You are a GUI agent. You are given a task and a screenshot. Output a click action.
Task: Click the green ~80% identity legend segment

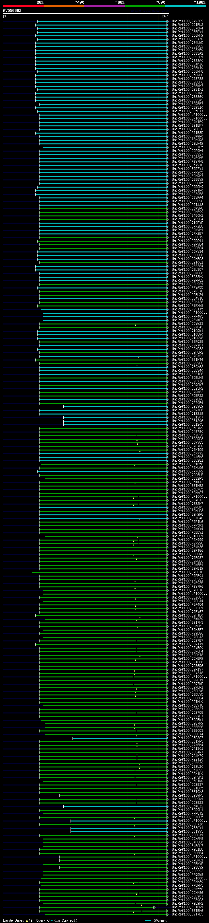tap(145, 6)
